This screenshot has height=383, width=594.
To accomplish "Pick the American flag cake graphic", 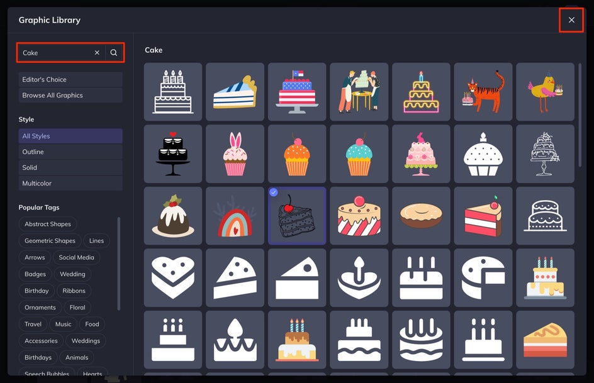I will [x=297, y=92].
